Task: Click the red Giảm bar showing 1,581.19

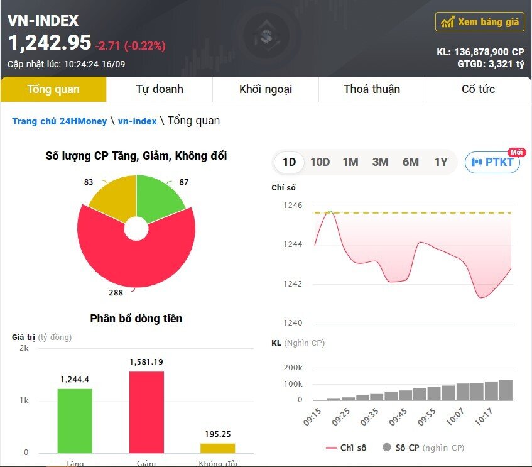Action: coord(146,412)
